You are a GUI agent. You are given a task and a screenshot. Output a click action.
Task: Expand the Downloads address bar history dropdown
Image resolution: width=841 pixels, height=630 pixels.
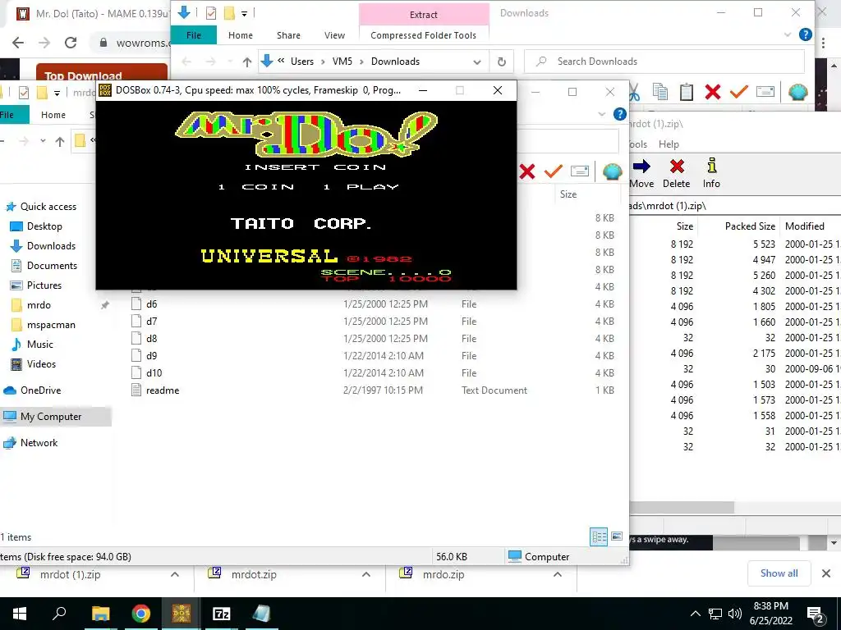(x=477, y=62)
